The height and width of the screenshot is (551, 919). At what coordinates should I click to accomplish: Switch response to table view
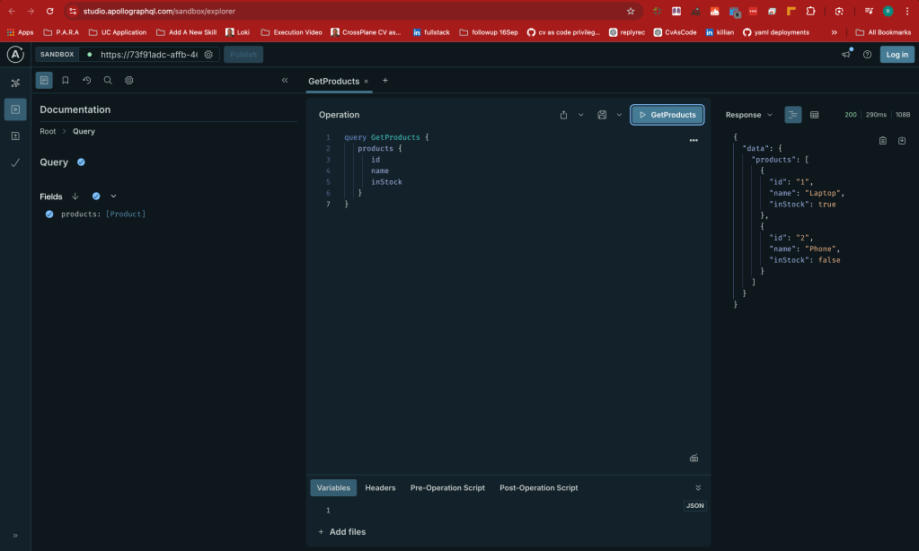point(814,115)
